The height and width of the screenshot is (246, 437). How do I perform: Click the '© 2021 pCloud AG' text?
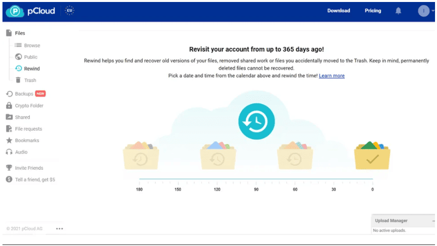tap(24, 229)
